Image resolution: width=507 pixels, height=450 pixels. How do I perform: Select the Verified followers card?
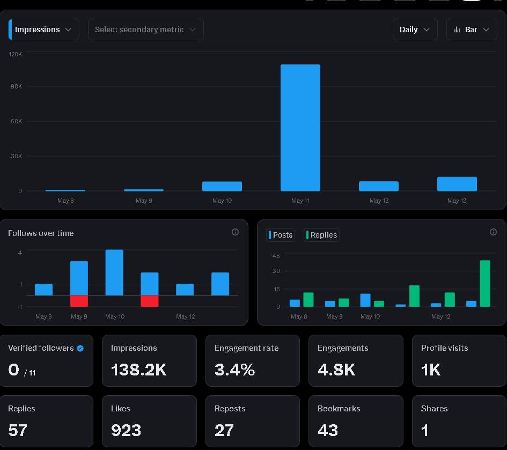click(x=47, y=361)
